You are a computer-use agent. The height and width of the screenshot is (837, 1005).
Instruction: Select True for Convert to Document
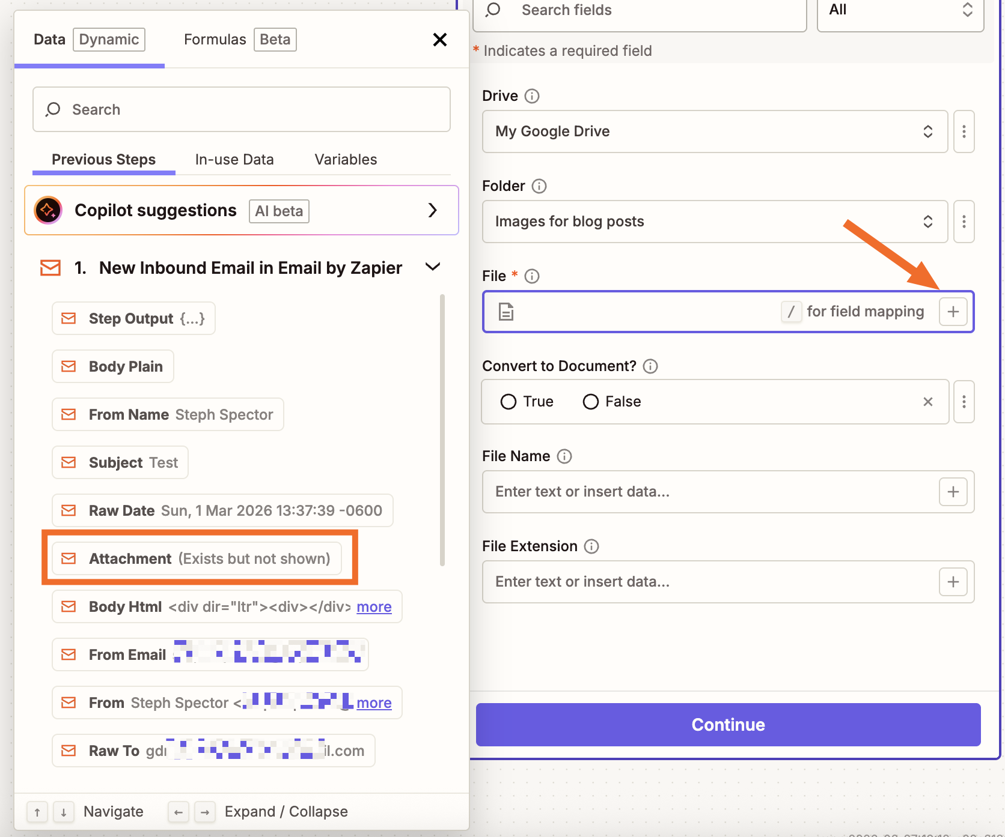[509, 402]
